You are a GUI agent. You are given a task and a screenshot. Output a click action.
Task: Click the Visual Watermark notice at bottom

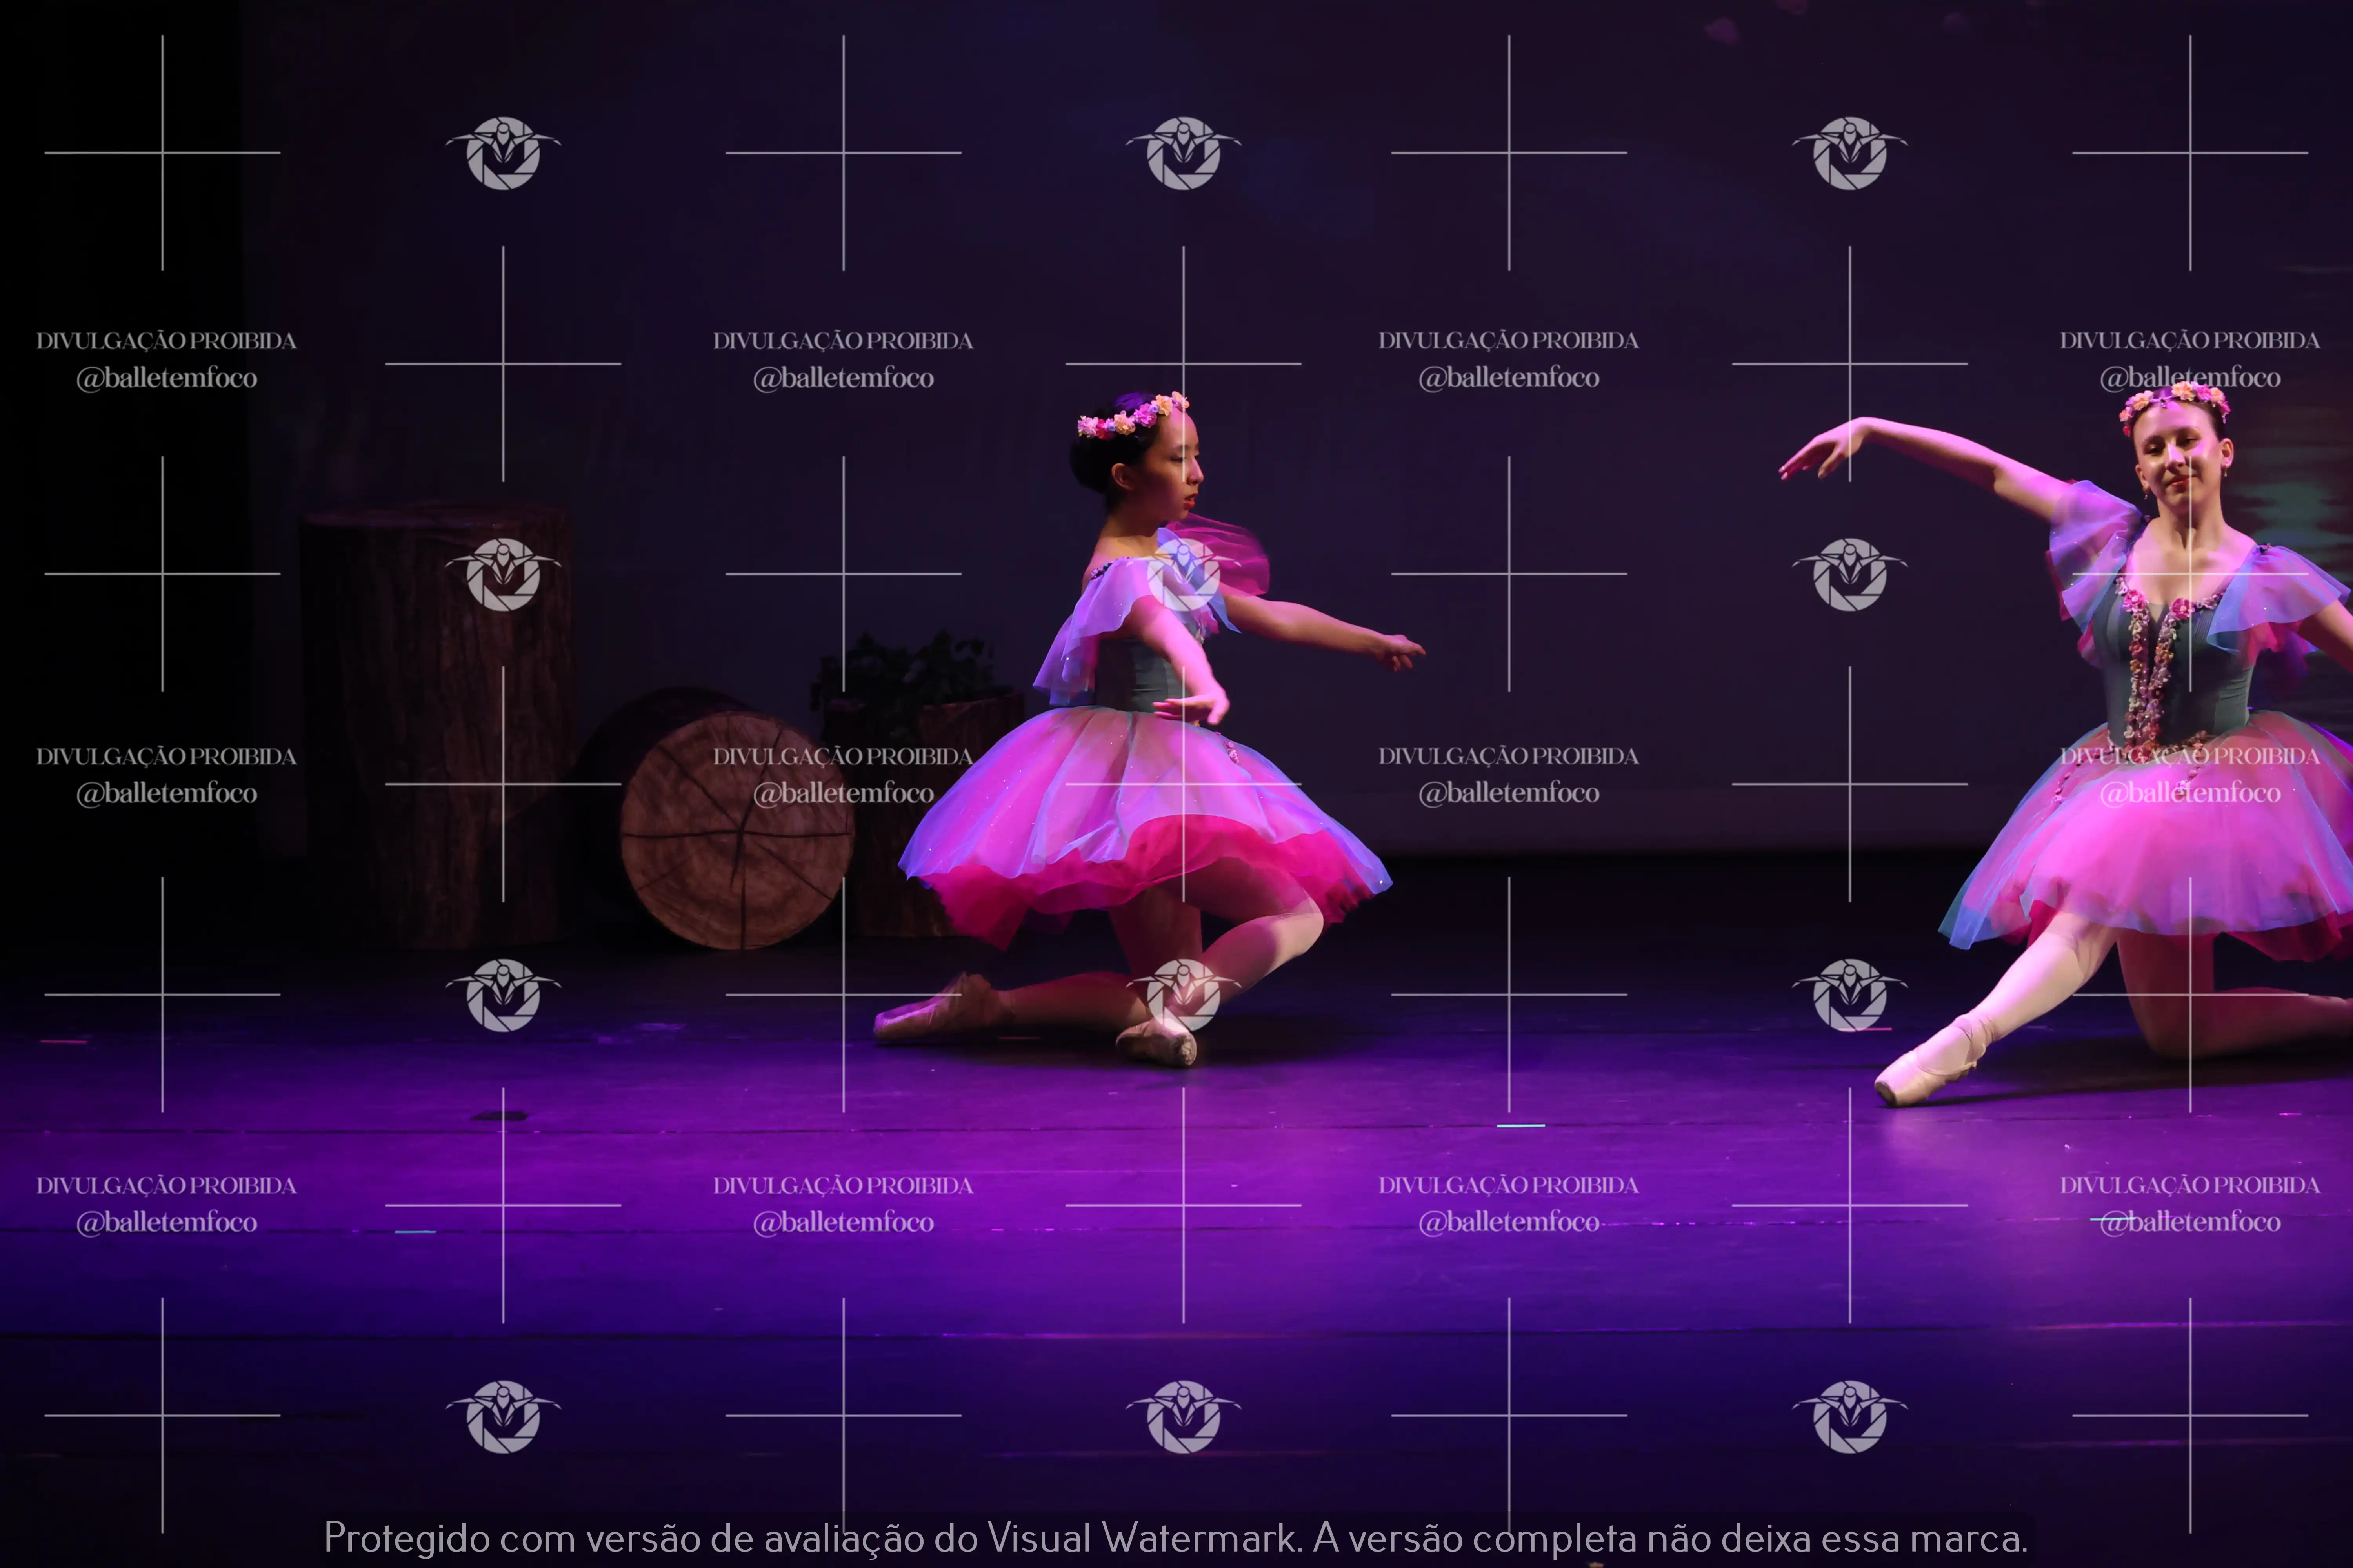1175,1538
